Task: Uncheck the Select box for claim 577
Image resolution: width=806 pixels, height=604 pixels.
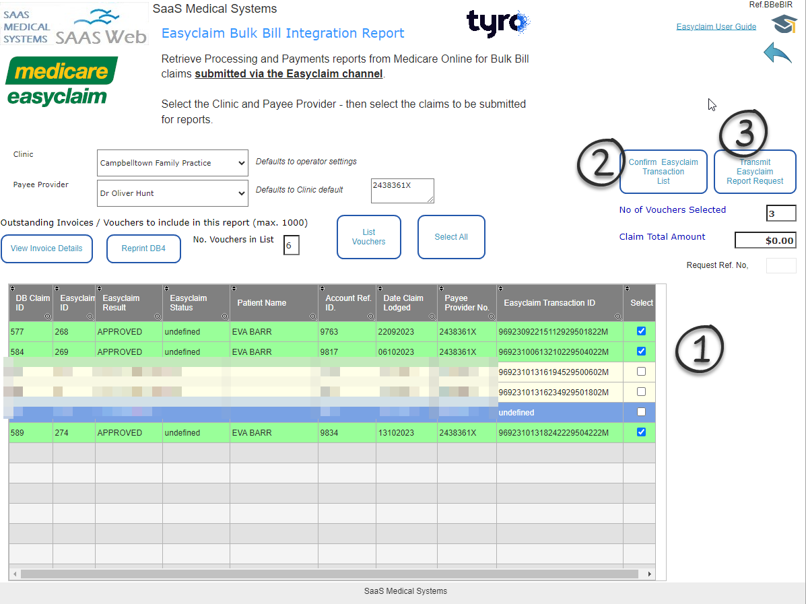Action: point(641,331)
